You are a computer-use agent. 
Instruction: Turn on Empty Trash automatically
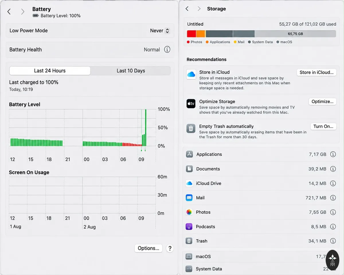pos(323,126)
